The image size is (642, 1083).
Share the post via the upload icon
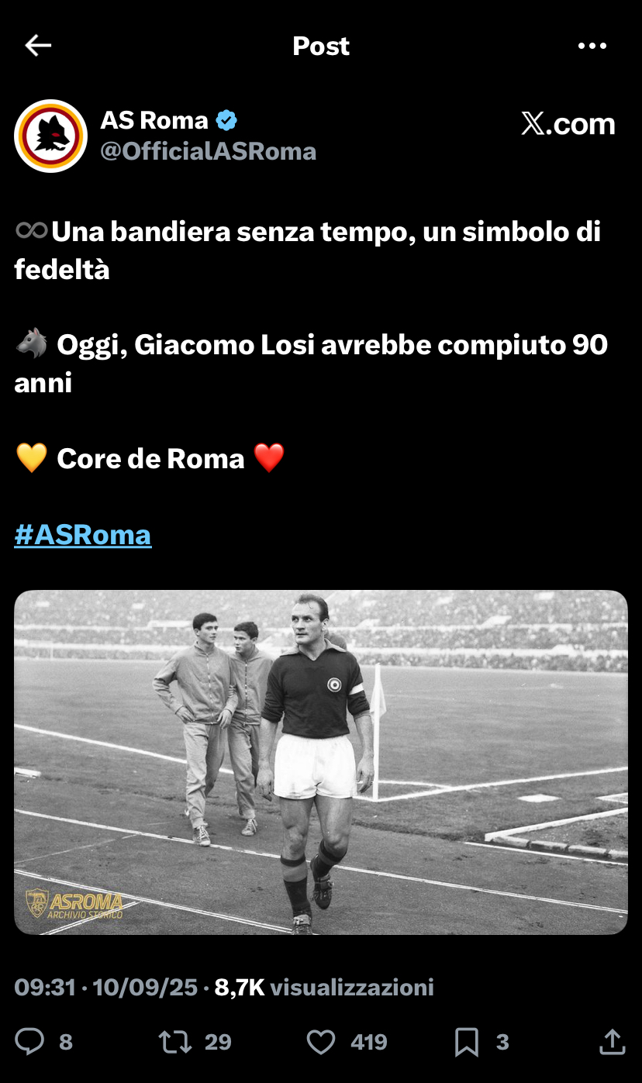coord(613,1041)
